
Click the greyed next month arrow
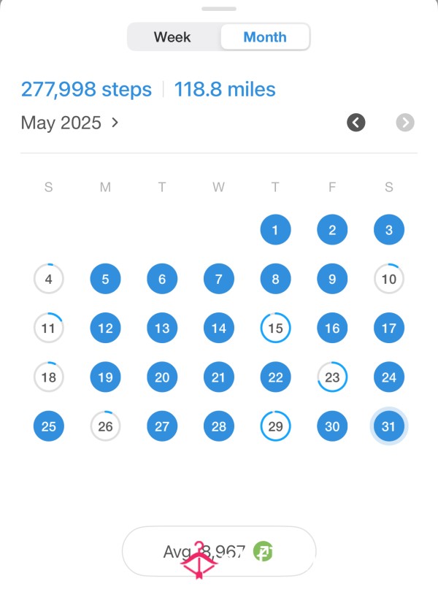pyautogui.click(x=405, y=123)
